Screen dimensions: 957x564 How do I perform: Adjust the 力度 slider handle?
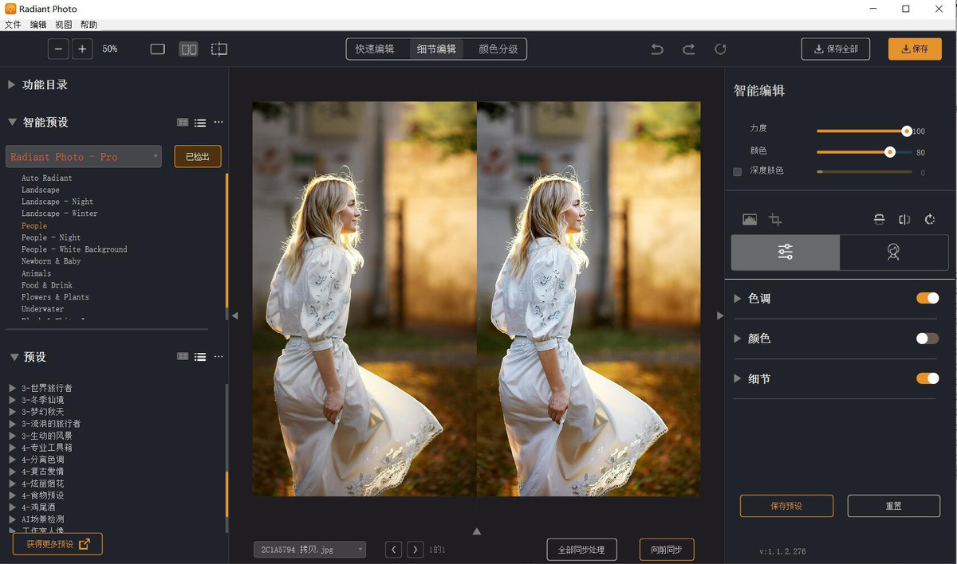point(906,131)
